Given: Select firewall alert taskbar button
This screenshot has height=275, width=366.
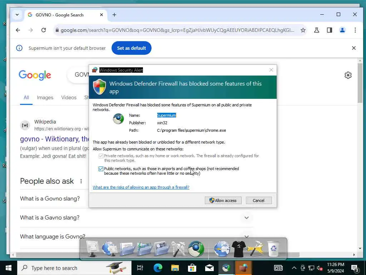Looking at the screenshot, I should (243, 268).
